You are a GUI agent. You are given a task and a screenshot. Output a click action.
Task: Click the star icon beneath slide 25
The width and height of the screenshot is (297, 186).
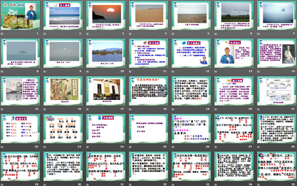pyautogui.click(x=130, y=147)
